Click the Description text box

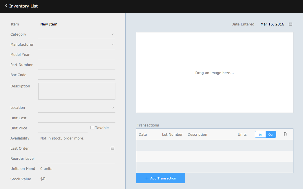pos(77,91)
